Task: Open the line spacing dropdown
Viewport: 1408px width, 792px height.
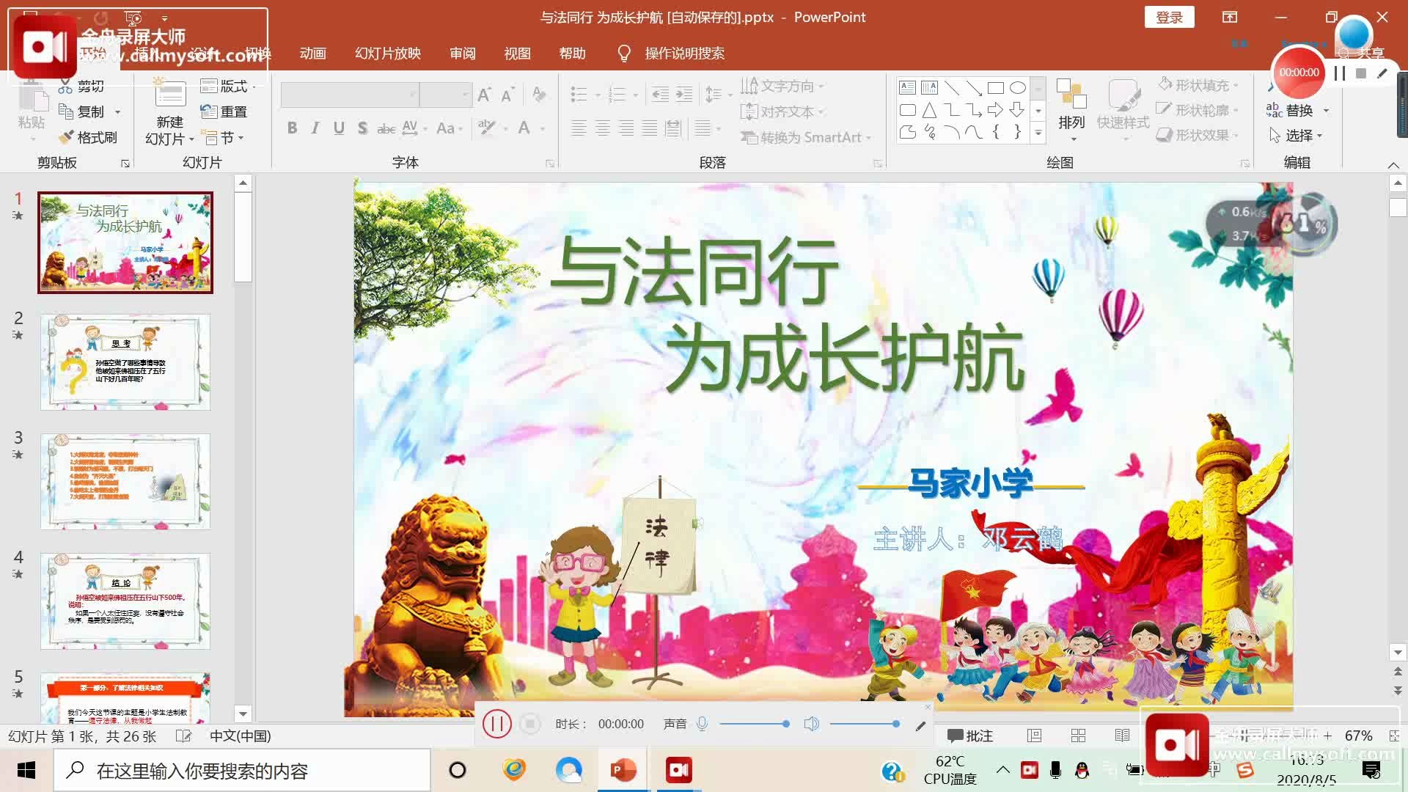Action: click(x=718, y=94)
